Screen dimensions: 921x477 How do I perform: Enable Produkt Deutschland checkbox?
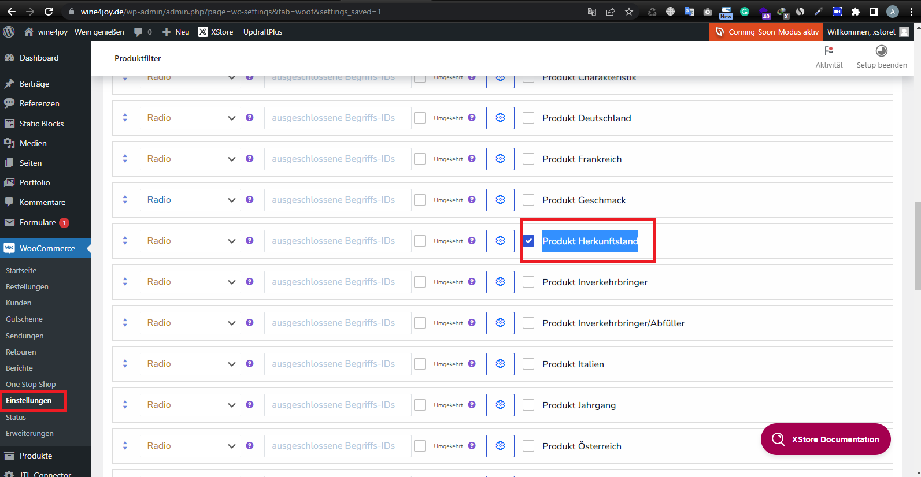(x=528, y=118)
